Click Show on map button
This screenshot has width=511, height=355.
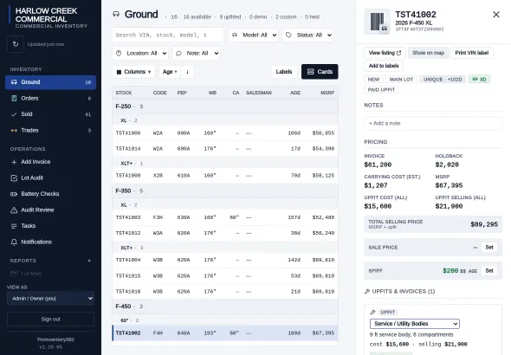click(428, 53)
